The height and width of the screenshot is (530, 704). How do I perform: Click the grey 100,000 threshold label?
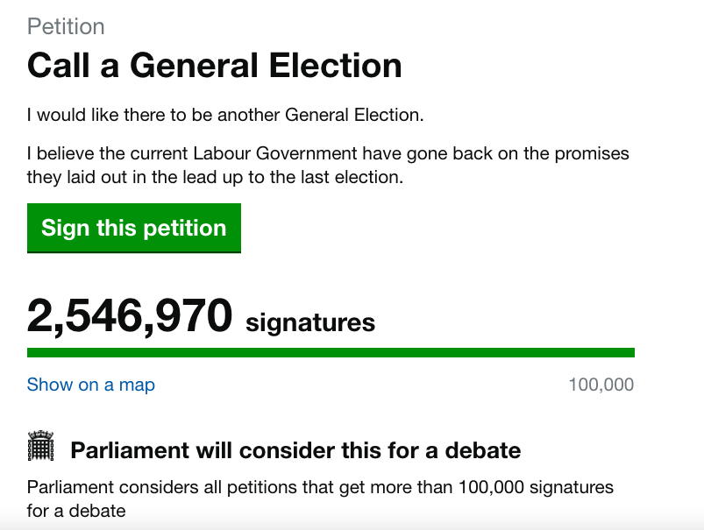click(x=601, y=385)
